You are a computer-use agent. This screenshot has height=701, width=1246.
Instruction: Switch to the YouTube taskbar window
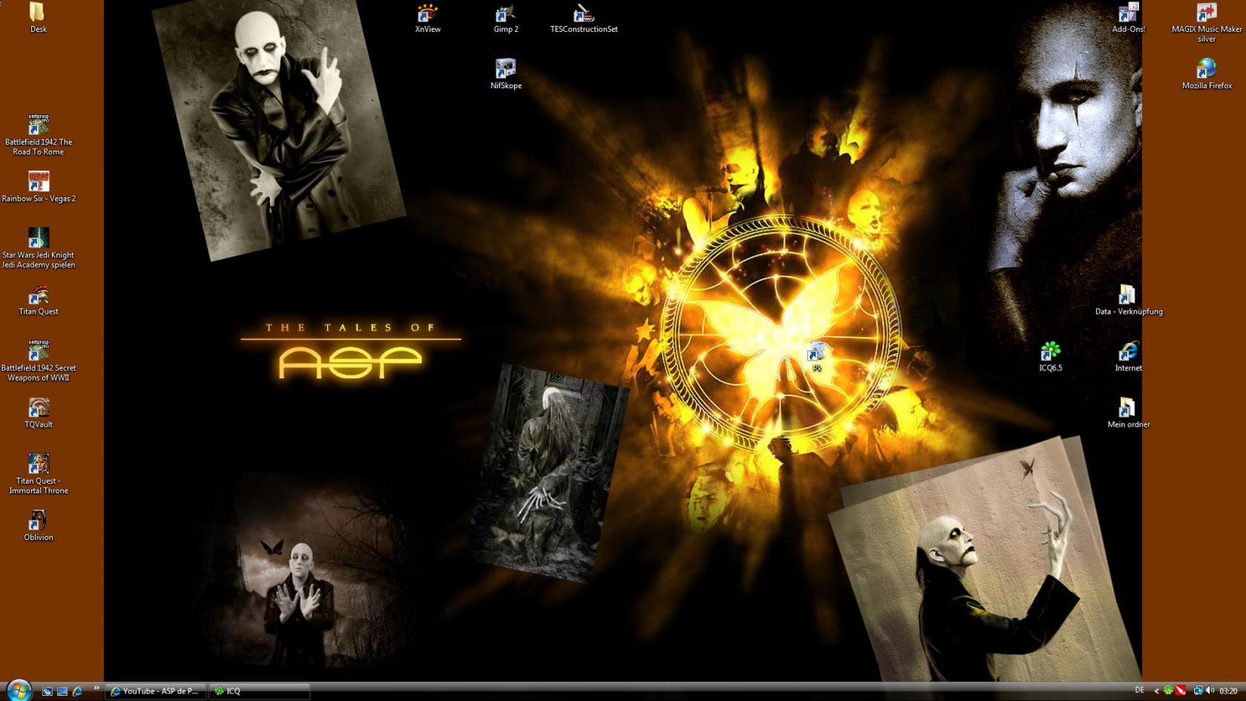155,691
